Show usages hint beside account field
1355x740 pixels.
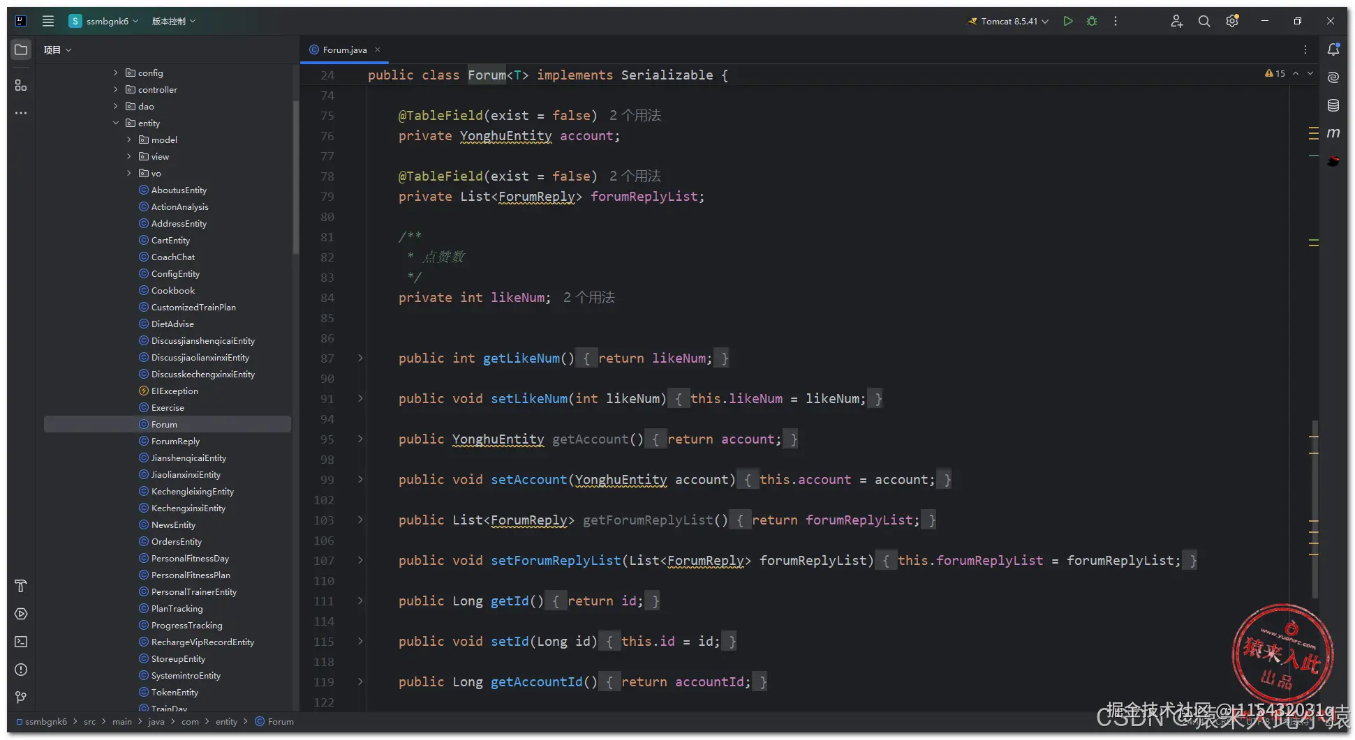tap(635, 115)
